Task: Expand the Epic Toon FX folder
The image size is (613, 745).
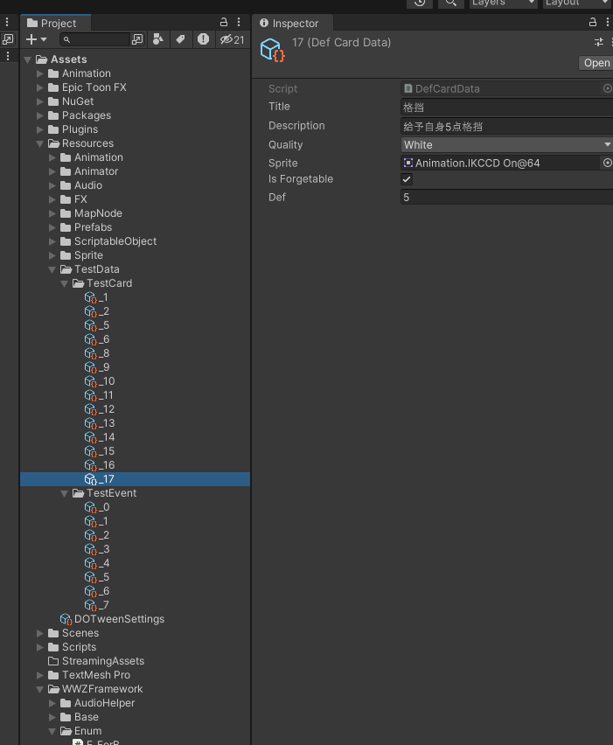Action: (40, 87)
